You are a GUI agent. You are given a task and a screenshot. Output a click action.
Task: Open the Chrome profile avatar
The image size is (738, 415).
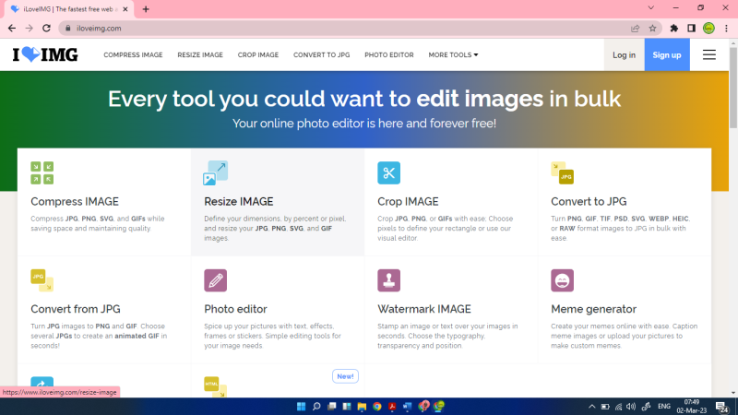click(708, 29)
